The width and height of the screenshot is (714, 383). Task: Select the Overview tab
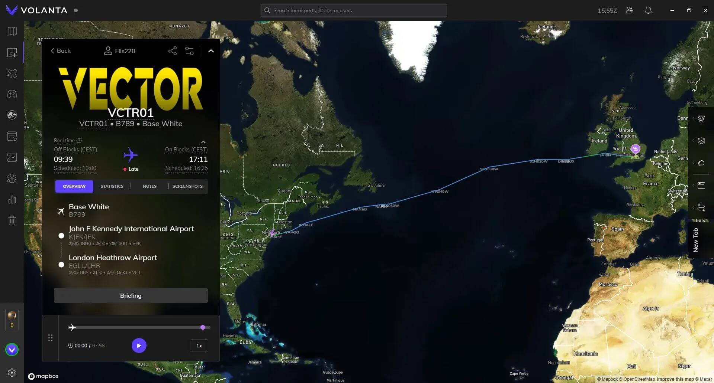click(x=74, y=186)
